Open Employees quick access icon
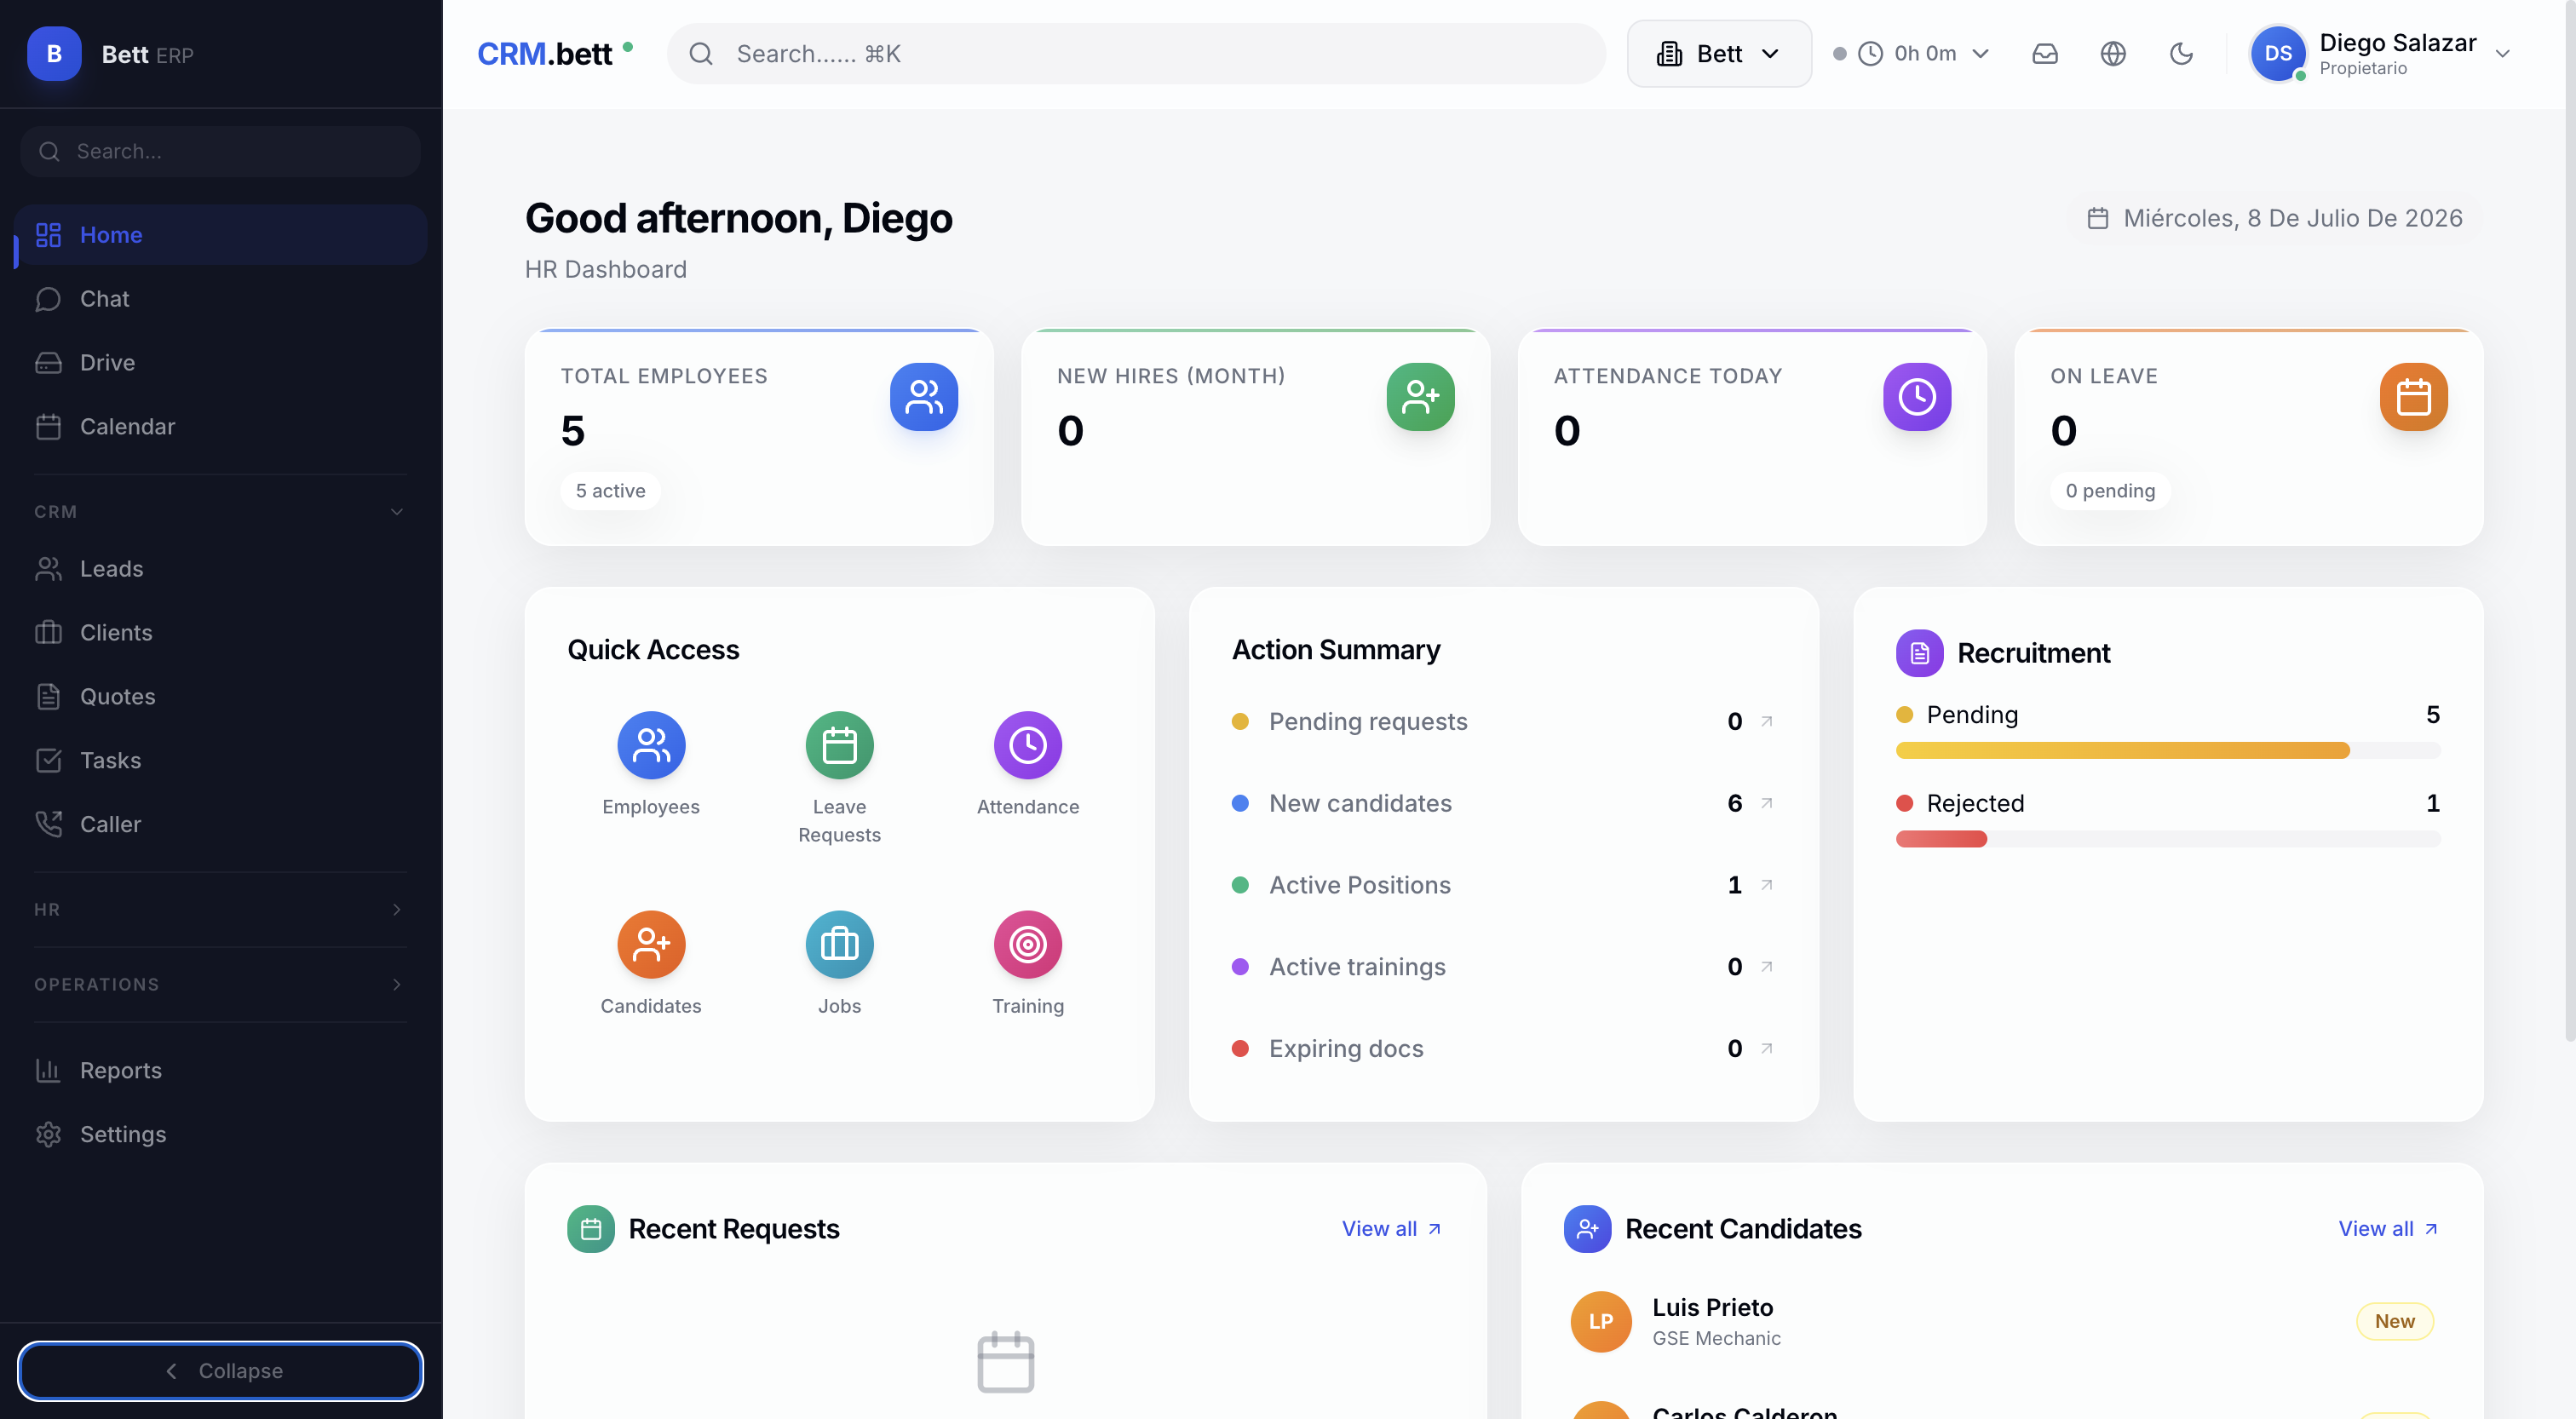The width and height of the screenshot is (2576, 1419). click(x=651, y=745)
